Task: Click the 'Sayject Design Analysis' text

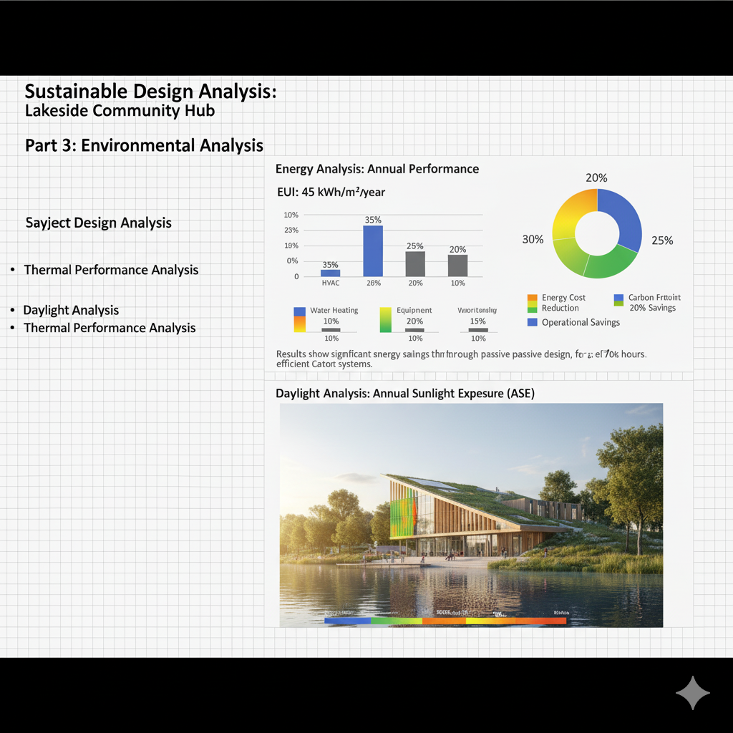Action: [99, 223]
